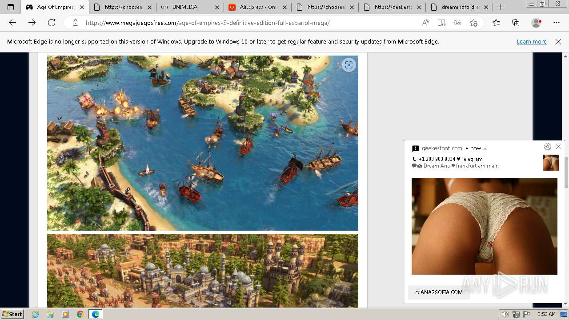Reload the current page
The height and width of the screenshot is (320, 569).
(52, 23)
